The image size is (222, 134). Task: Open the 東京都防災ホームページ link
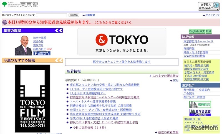point(198,41)
